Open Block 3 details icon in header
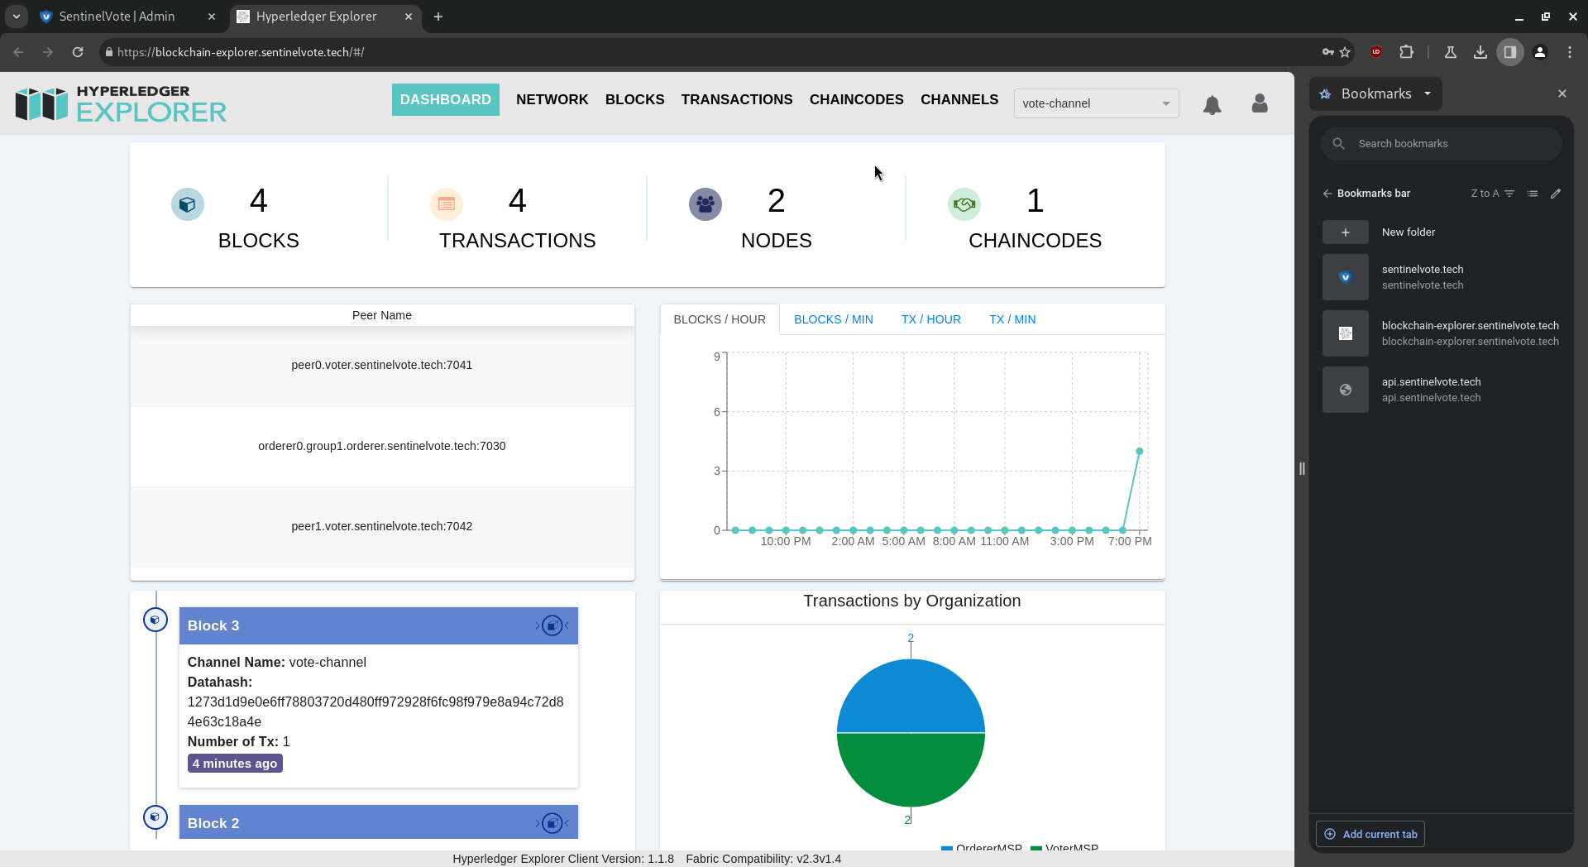1588x867 pixels. [552, 625]
